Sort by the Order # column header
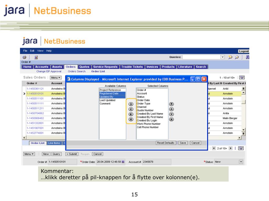269x201 pixels. (32, 83)
